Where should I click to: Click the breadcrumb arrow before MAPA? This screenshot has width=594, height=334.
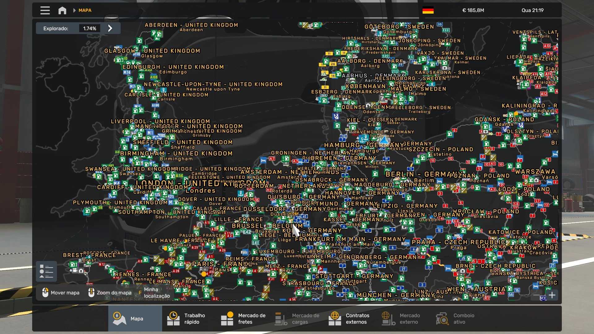(74, 10)
